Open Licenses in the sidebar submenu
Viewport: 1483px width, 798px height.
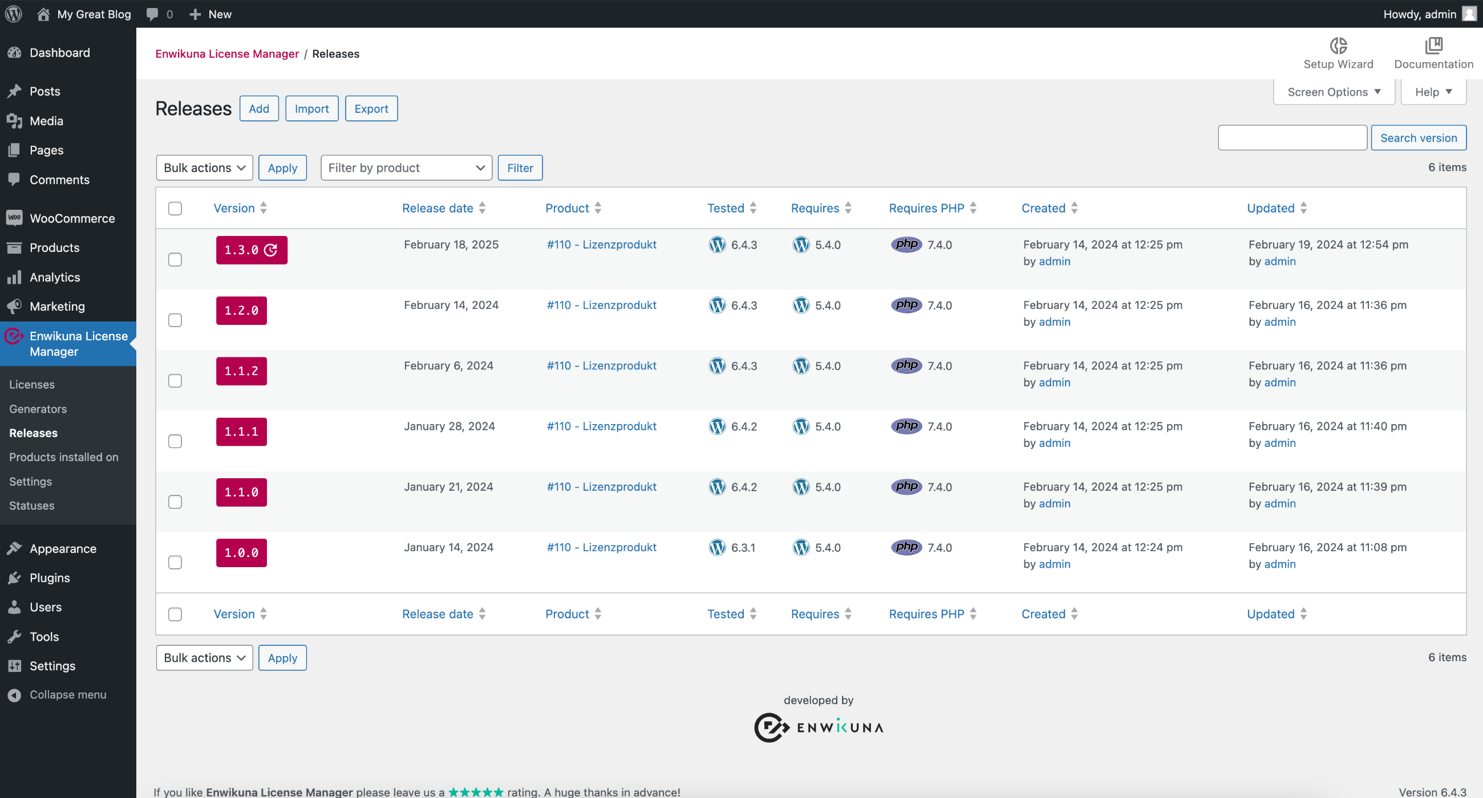click(x=32, y=384)
